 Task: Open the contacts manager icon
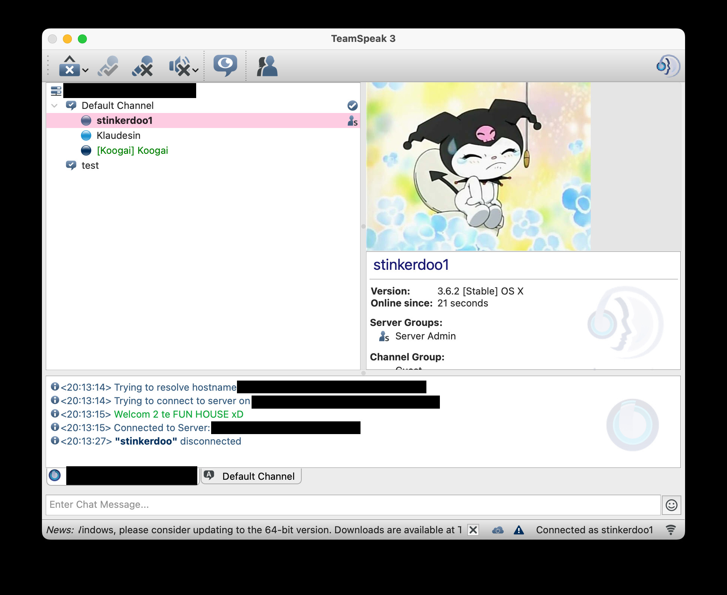tap(267, 66)
